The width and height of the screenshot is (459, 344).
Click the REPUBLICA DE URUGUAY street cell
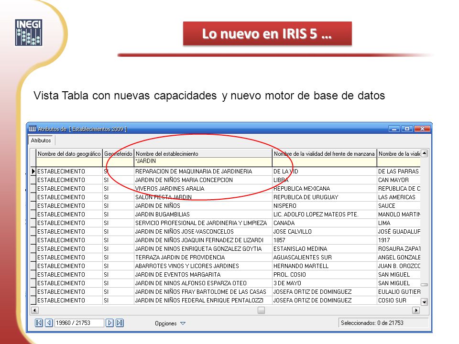324,197
